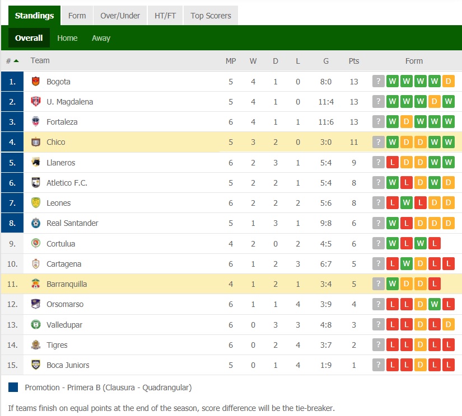Click the blue Promotion legend swatch
The width and height of the screenshot is (462, 416).
click(x=13, y=387)
